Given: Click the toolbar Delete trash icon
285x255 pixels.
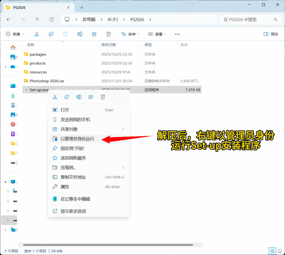Looking at the screenshot, I should point(109,34).
